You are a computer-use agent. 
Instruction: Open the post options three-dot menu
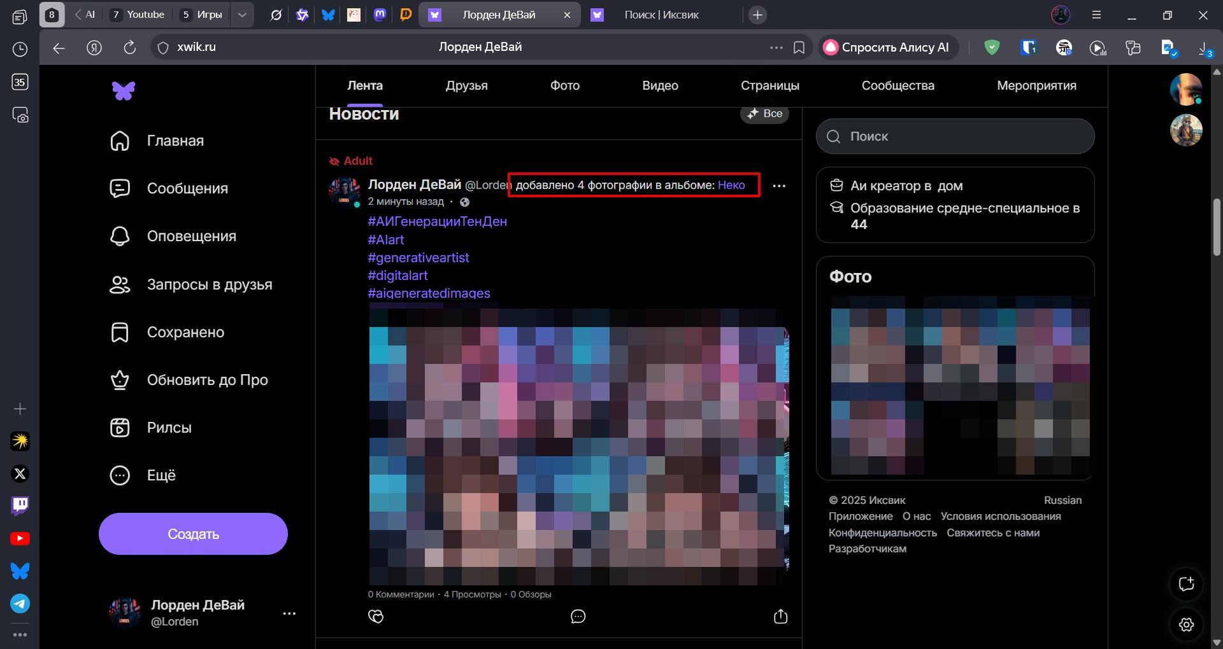click(x=778, y=186)
